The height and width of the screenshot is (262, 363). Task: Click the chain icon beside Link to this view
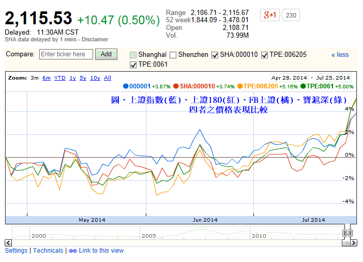tap(73, 251)
